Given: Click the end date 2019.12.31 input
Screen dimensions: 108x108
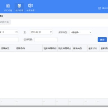Looking at the screenshot, I should coord(41,32).
